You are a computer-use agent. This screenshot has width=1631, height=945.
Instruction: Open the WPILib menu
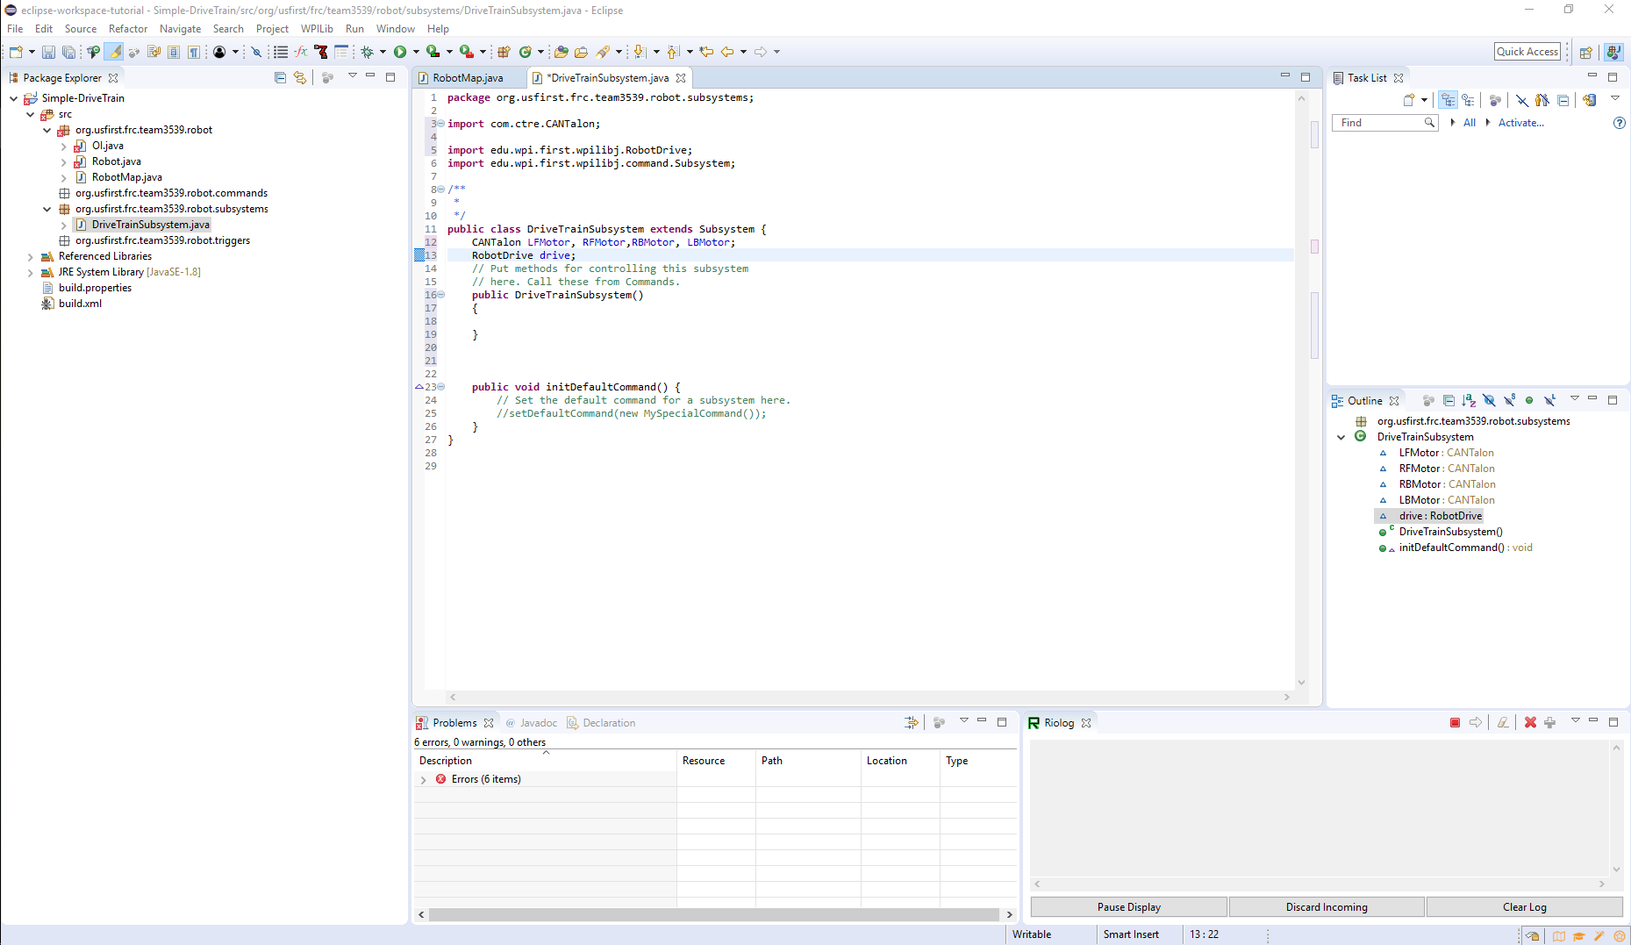coord(316,28)
